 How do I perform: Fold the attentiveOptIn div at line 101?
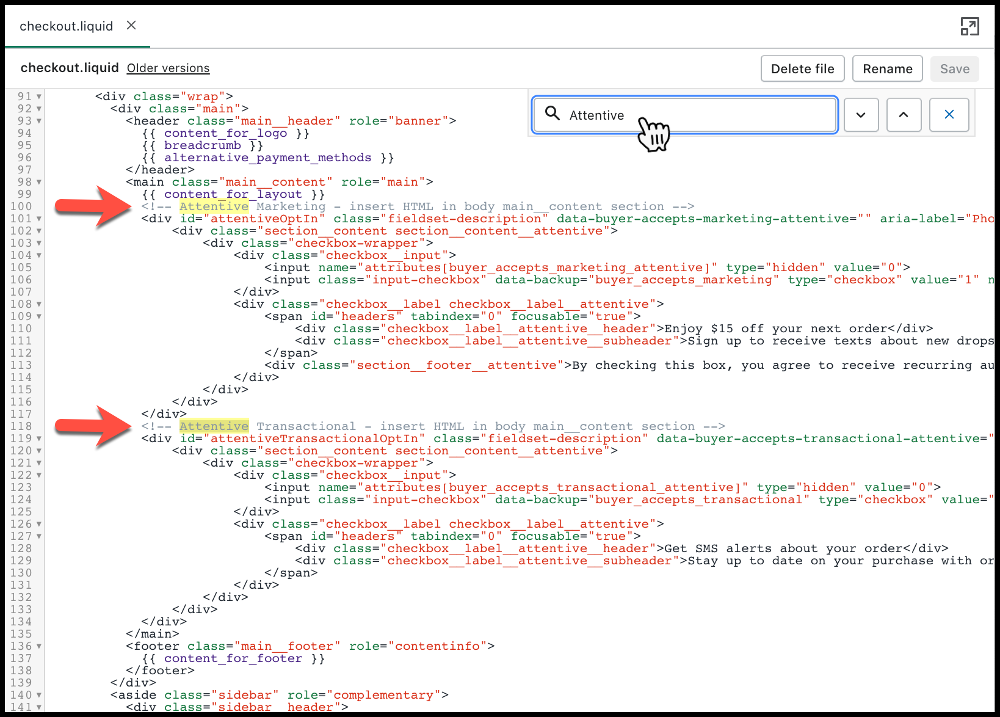point(39,219)
